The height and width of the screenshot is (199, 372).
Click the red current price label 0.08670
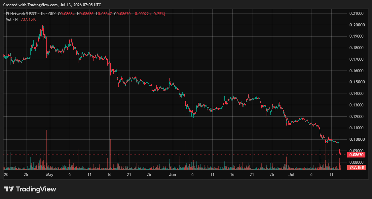pyautogui.click(x=356, y=155)
